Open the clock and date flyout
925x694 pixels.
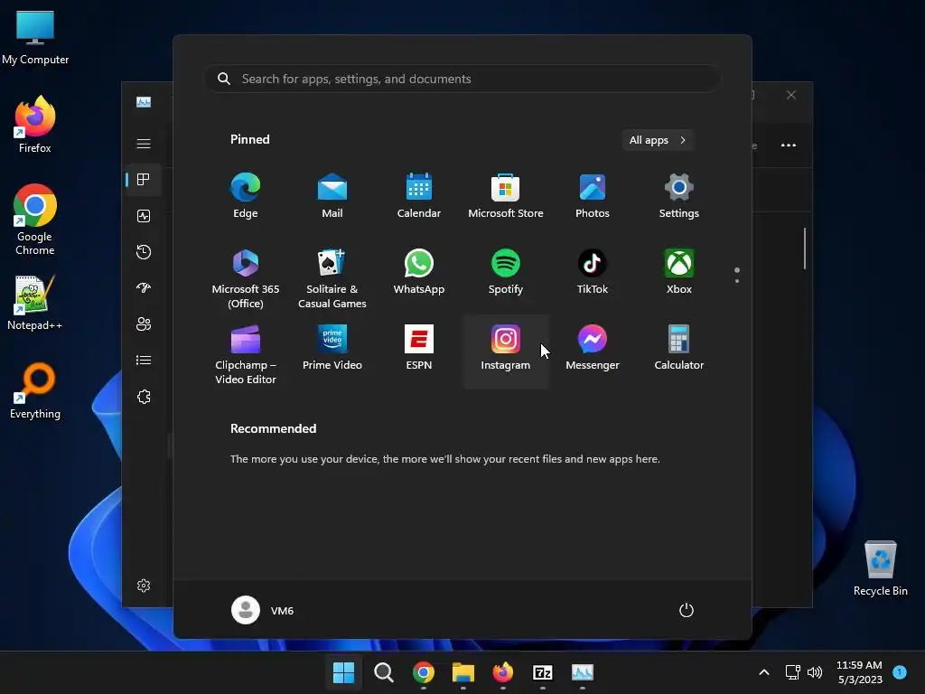pyautogui.click(x=860, y=672)
